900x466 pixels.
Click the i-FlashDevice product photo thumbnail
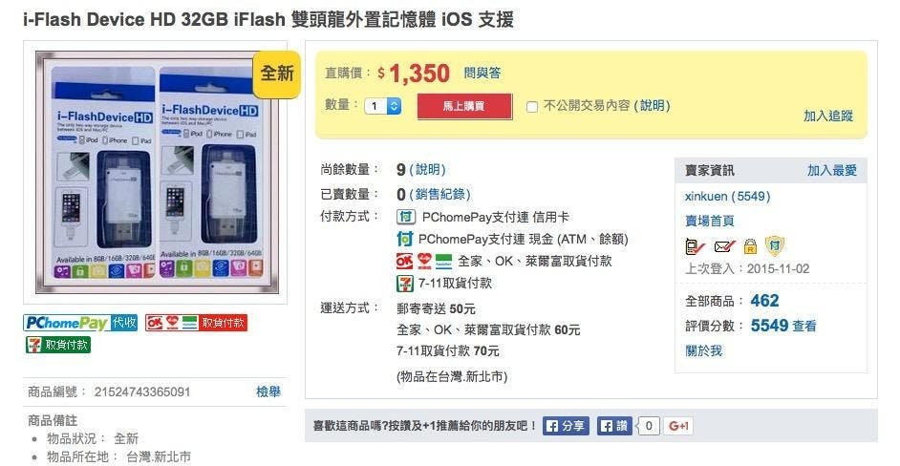[x=157, y=172]
